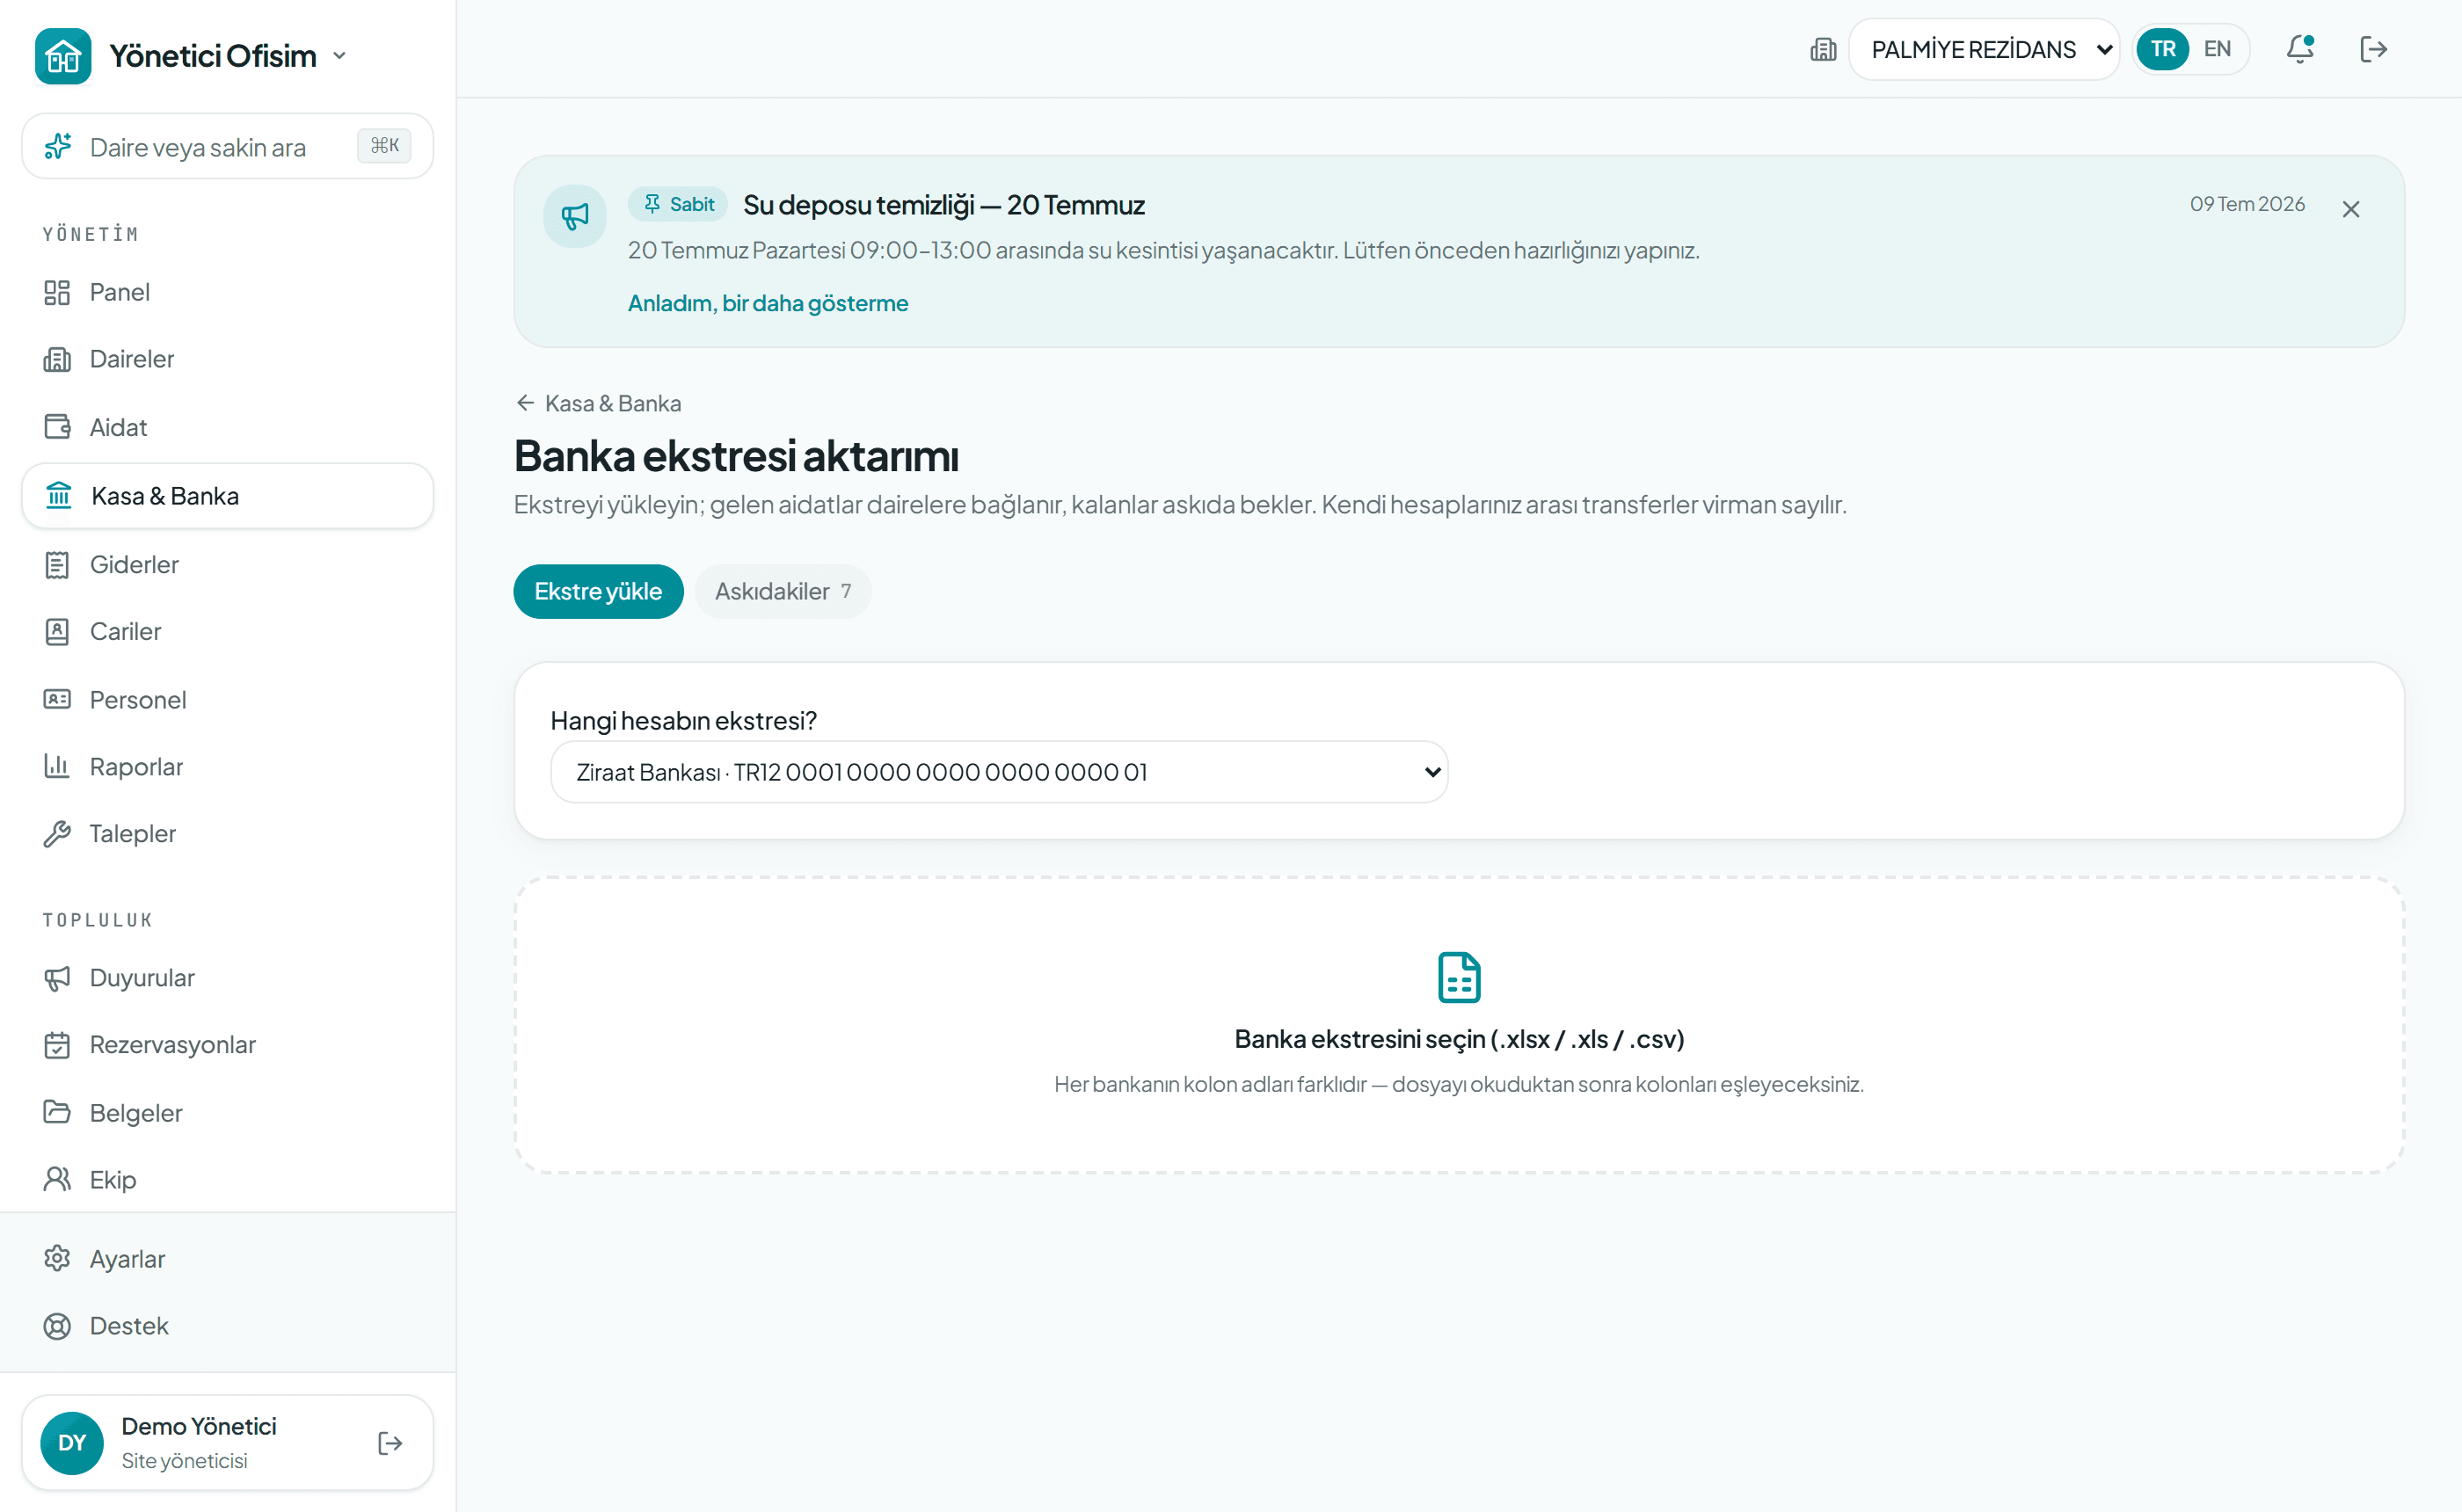Expand the Yönetici Ofisim chevron menu
The image size is (2462, 1512).
pyautogui.click(x=340, y=56)
